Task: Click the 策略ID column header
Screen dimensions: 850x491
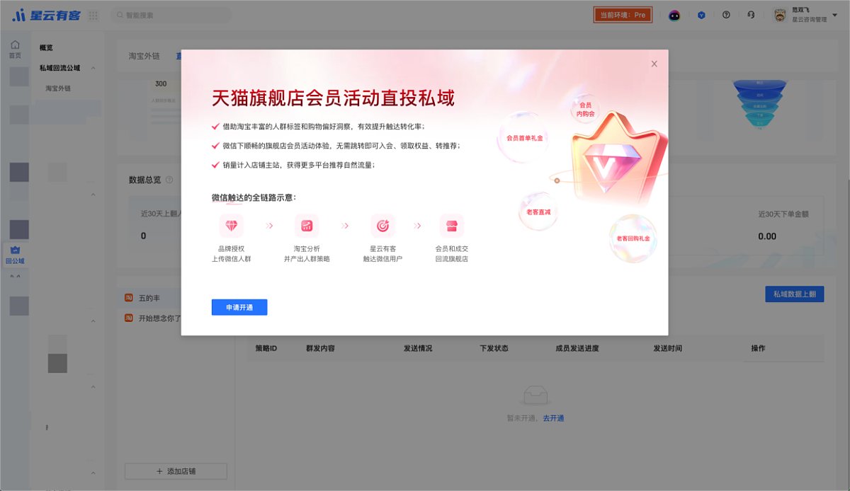Action: tap(266, 349)
